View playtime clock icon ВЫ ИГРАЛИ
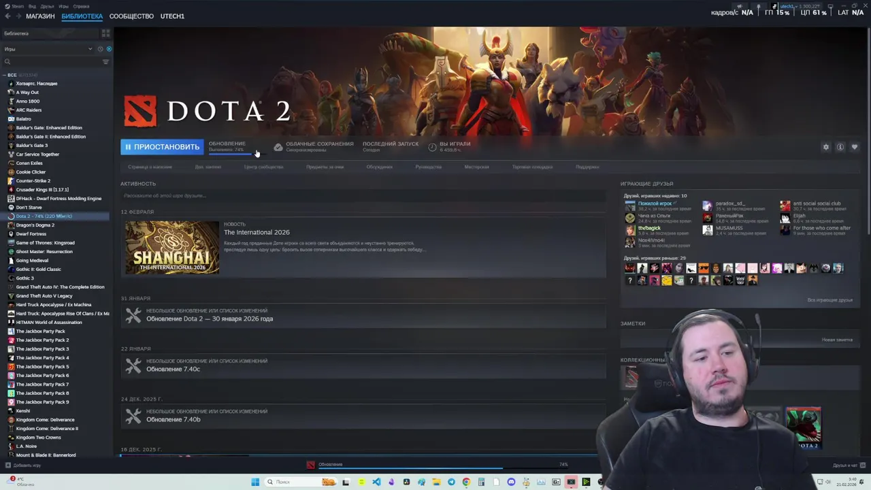 tap(432, 147)
